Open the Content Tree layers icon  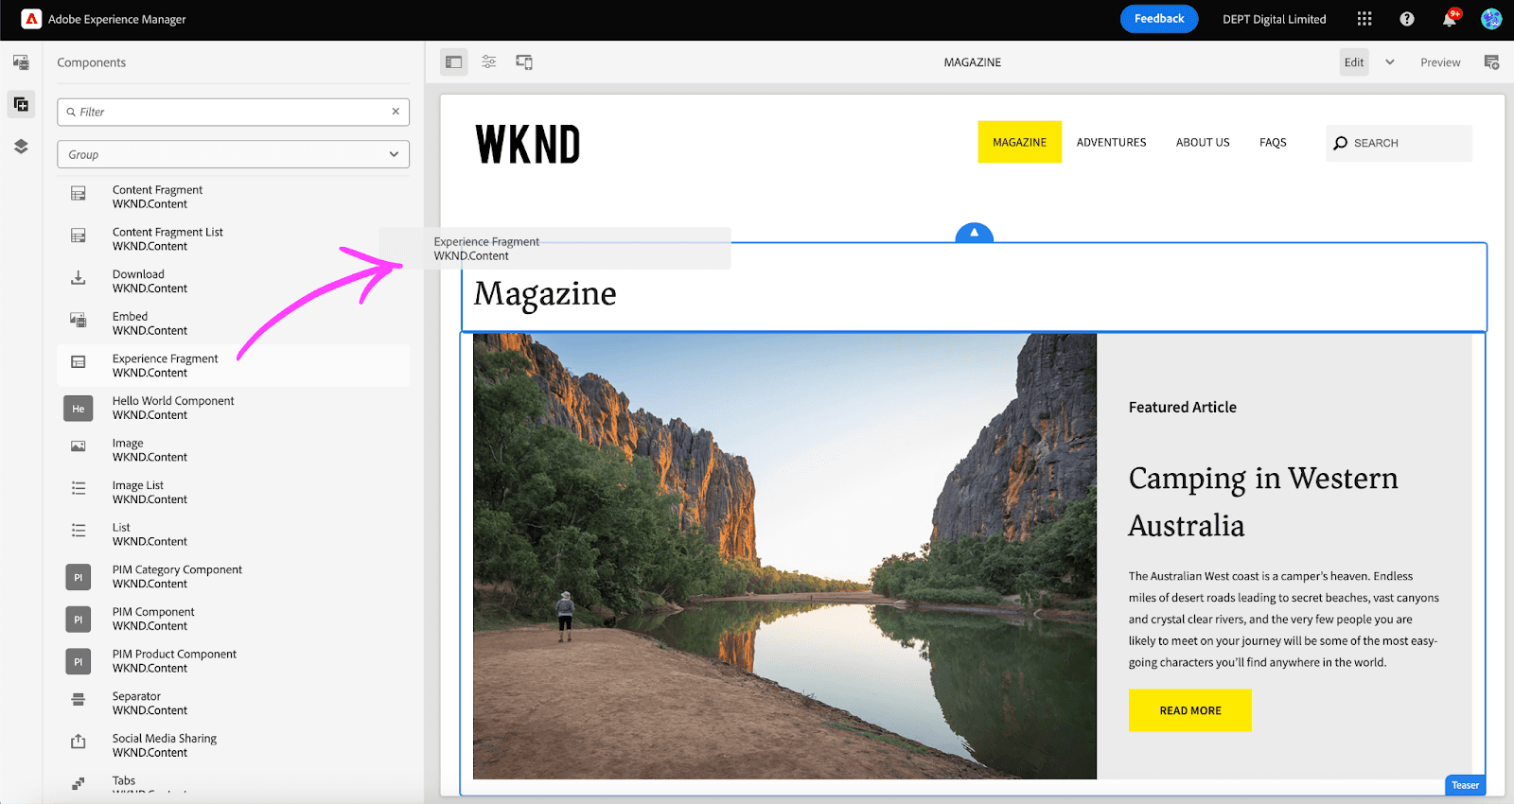click(21, 147)
